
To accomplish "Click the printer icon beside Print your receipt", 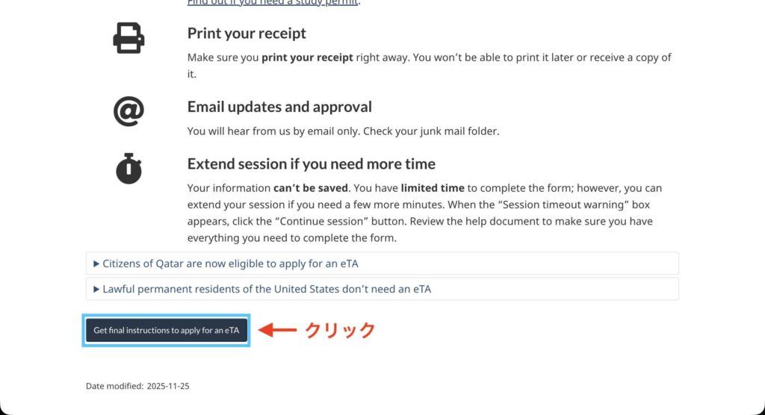I will point(128,38).
